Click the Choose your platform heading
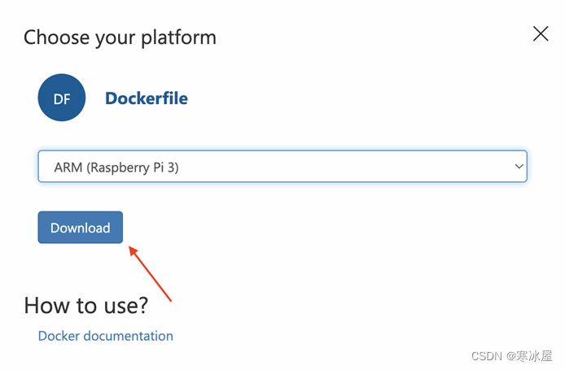 (120, 37)
